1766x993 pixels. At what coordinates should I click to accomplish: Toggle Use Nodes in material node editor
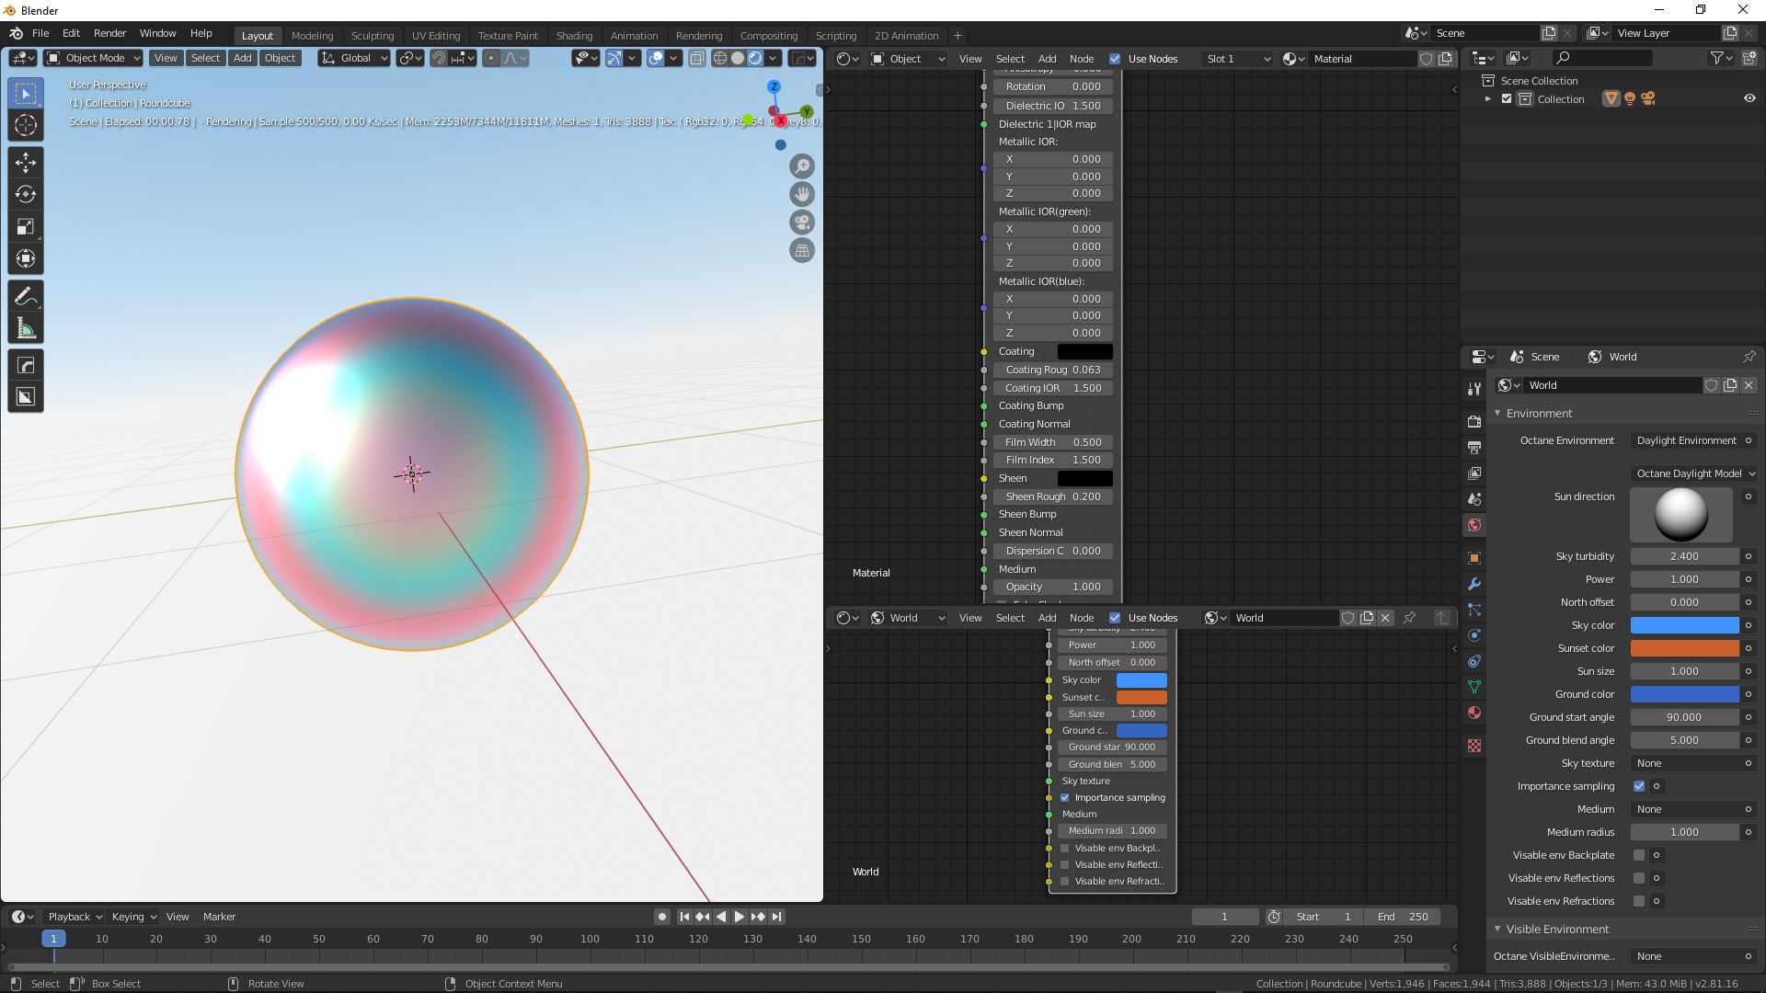click(1115, 59)
